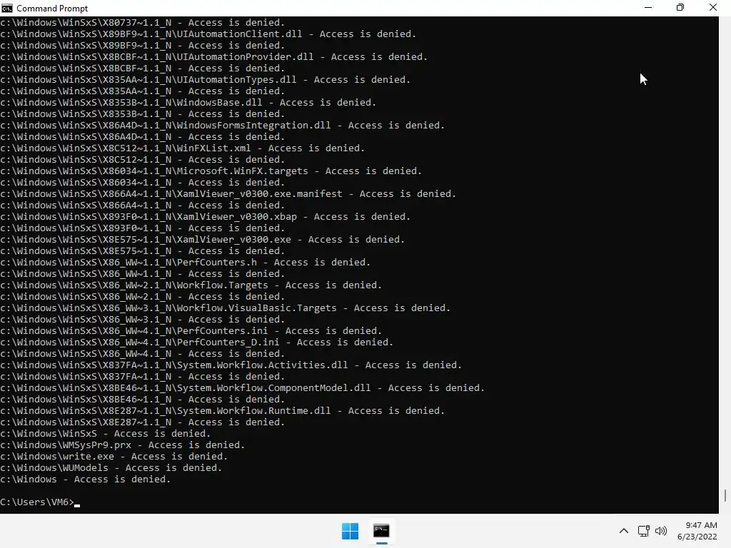Open the volume speaker tray icon
Screen dimensions: 731x548
click(x=661, y=531)
